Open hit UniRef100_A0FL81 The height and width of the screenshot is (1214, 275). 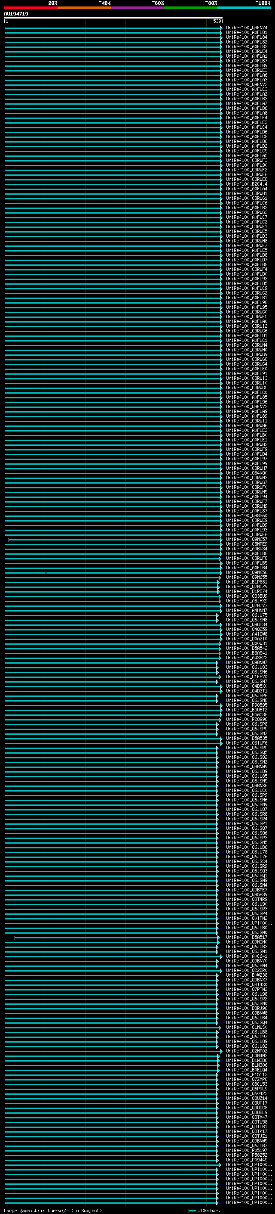pos(247,33)
